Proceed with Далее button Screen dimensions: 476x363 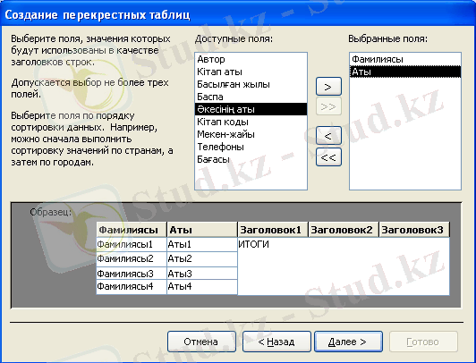[x=348, y=342]
